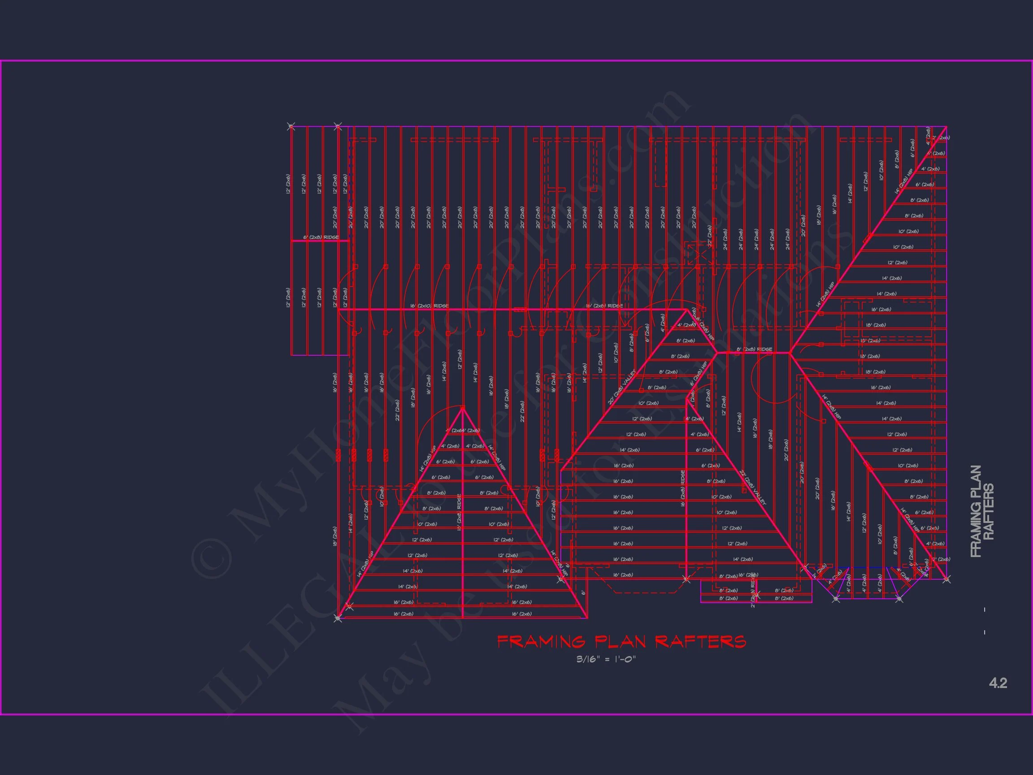The width and height of the screenshot is (1033, 775).
Task: Click the 8' (2x8) RIDGE label
Action: pos(754,349)
